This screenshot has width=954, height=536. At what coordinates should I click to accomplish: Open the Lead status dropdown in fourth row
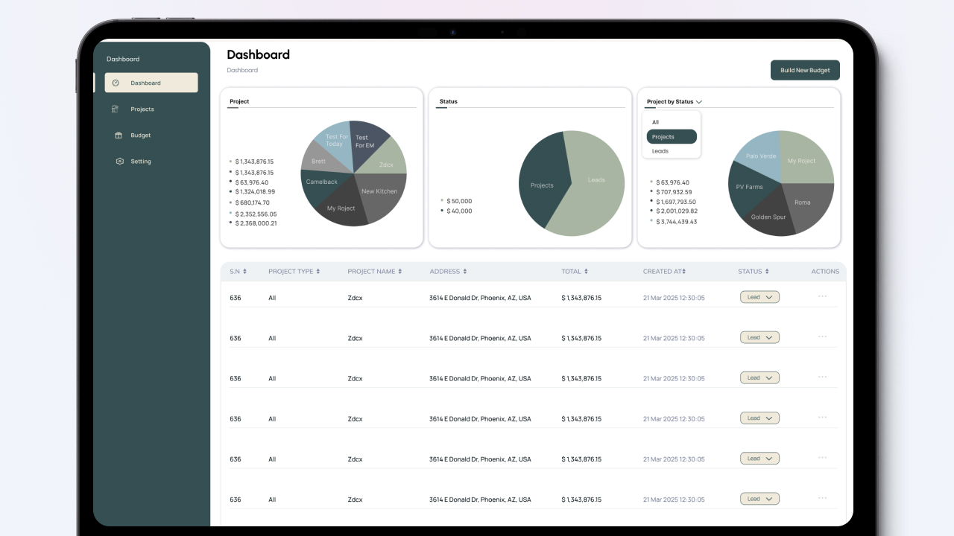[x=759, y=418]
